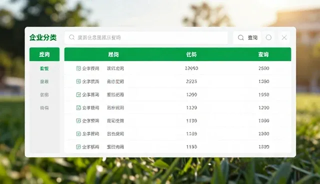This screenshot has height=184, width=320.
Task: Click the company name in the 10090 row
Action: (90, 68)
